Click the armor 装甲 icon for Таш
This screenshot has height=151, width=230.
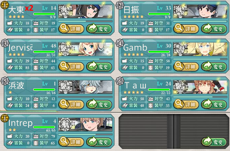coord(151,105)
